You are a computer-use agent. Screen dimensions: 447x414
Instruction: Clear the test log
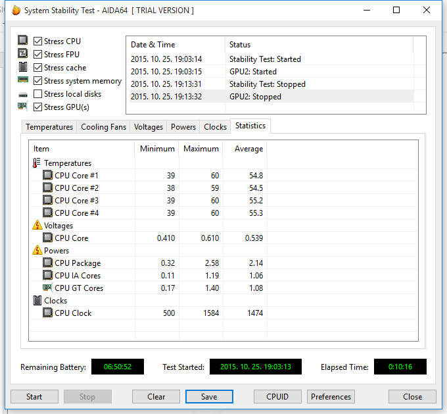156,397
